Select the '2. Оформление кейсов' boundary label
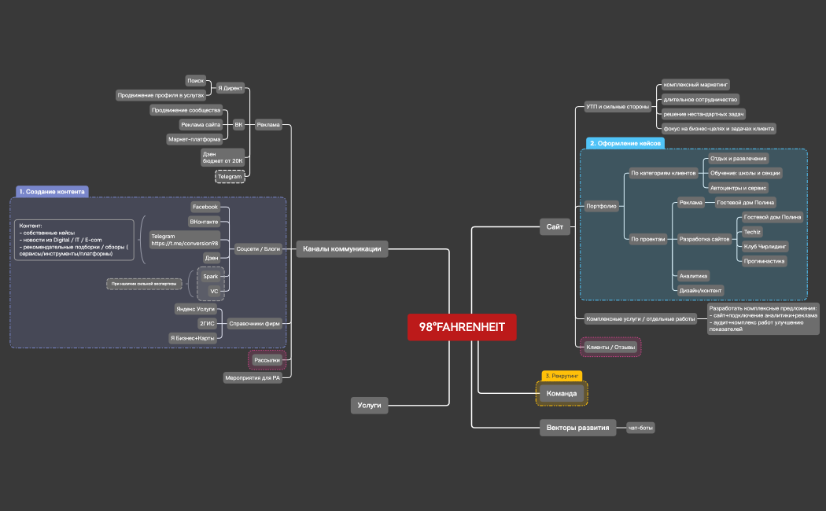The width and height of the screenshot is (826, 511). [625, 144]
